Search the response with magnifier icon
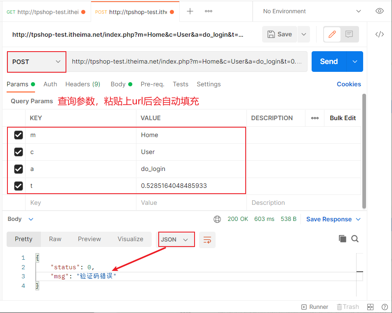392x313 pixels. [355, 239]
